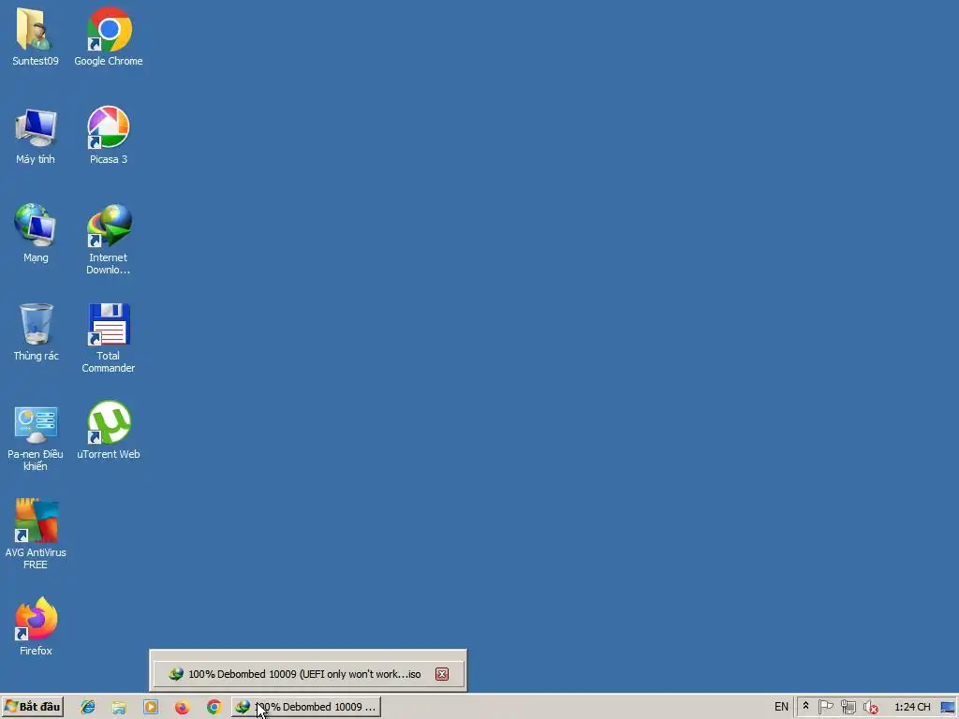This screenshot has width=959, height=719.
Task: Open the Action Center flag icon
Action: pyautogui.click(x=826, y=707)
